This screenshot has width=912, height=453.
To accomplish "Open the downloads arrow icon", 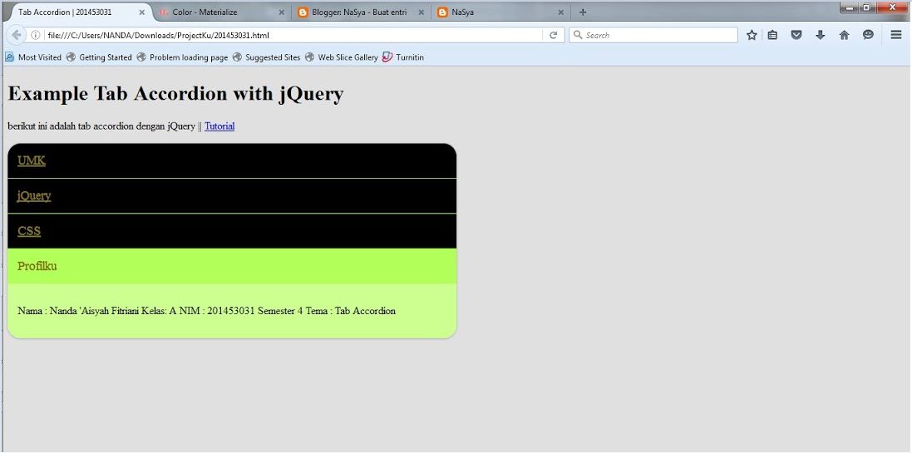I will [x=821, y=35].
